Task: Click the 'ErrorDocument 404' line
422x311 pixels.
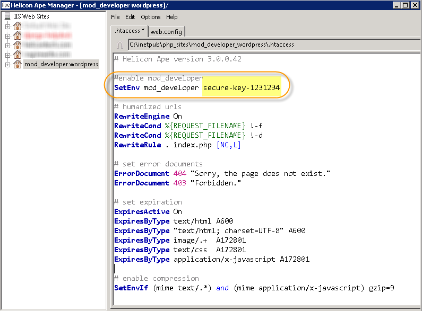Action: [x=222, y=173]
